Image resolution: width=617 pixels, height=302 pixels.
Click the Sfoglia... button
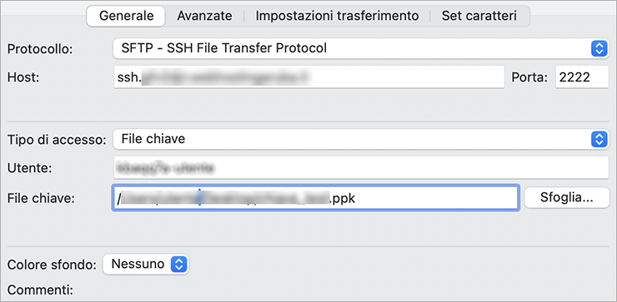point(567,197)
